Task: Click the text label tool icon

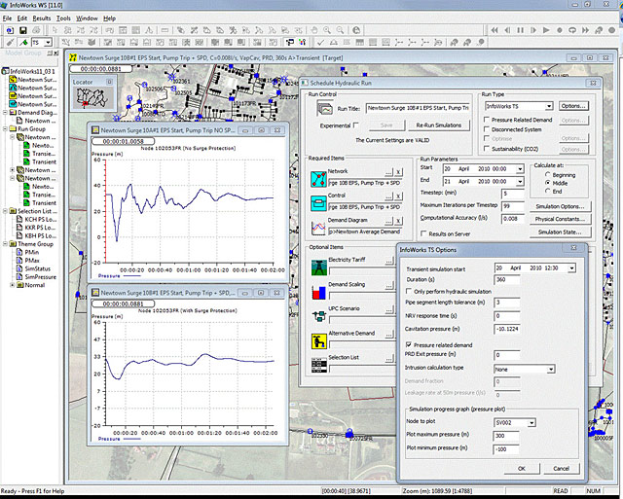Action: [149, 30]
